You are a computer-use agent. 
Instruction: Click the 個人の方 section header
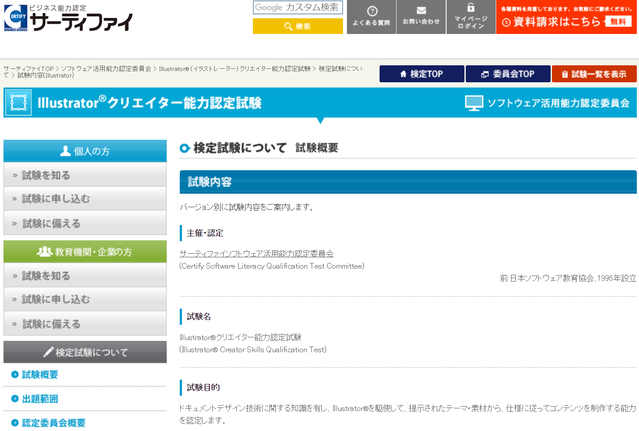tap(85, 151)
